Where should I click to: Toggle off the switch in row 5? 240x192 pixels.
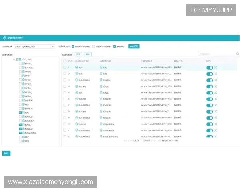point(209,92)
